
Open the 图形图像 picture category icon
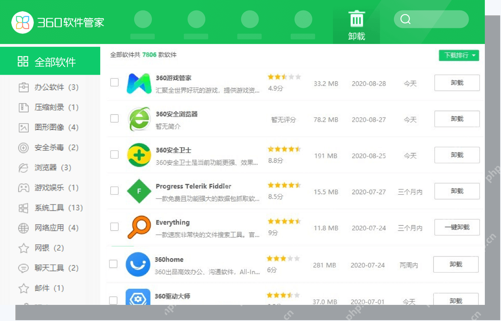click(24, 127)
